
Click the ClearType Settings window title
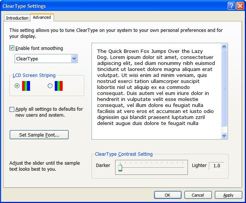coord(24,6)
